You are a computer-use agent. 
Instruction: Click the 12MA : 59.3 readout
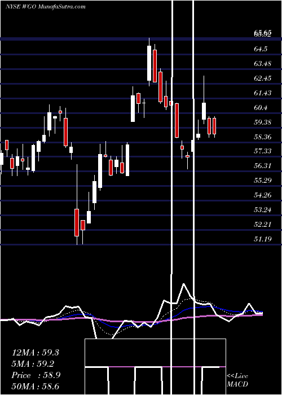click(36, 353)
